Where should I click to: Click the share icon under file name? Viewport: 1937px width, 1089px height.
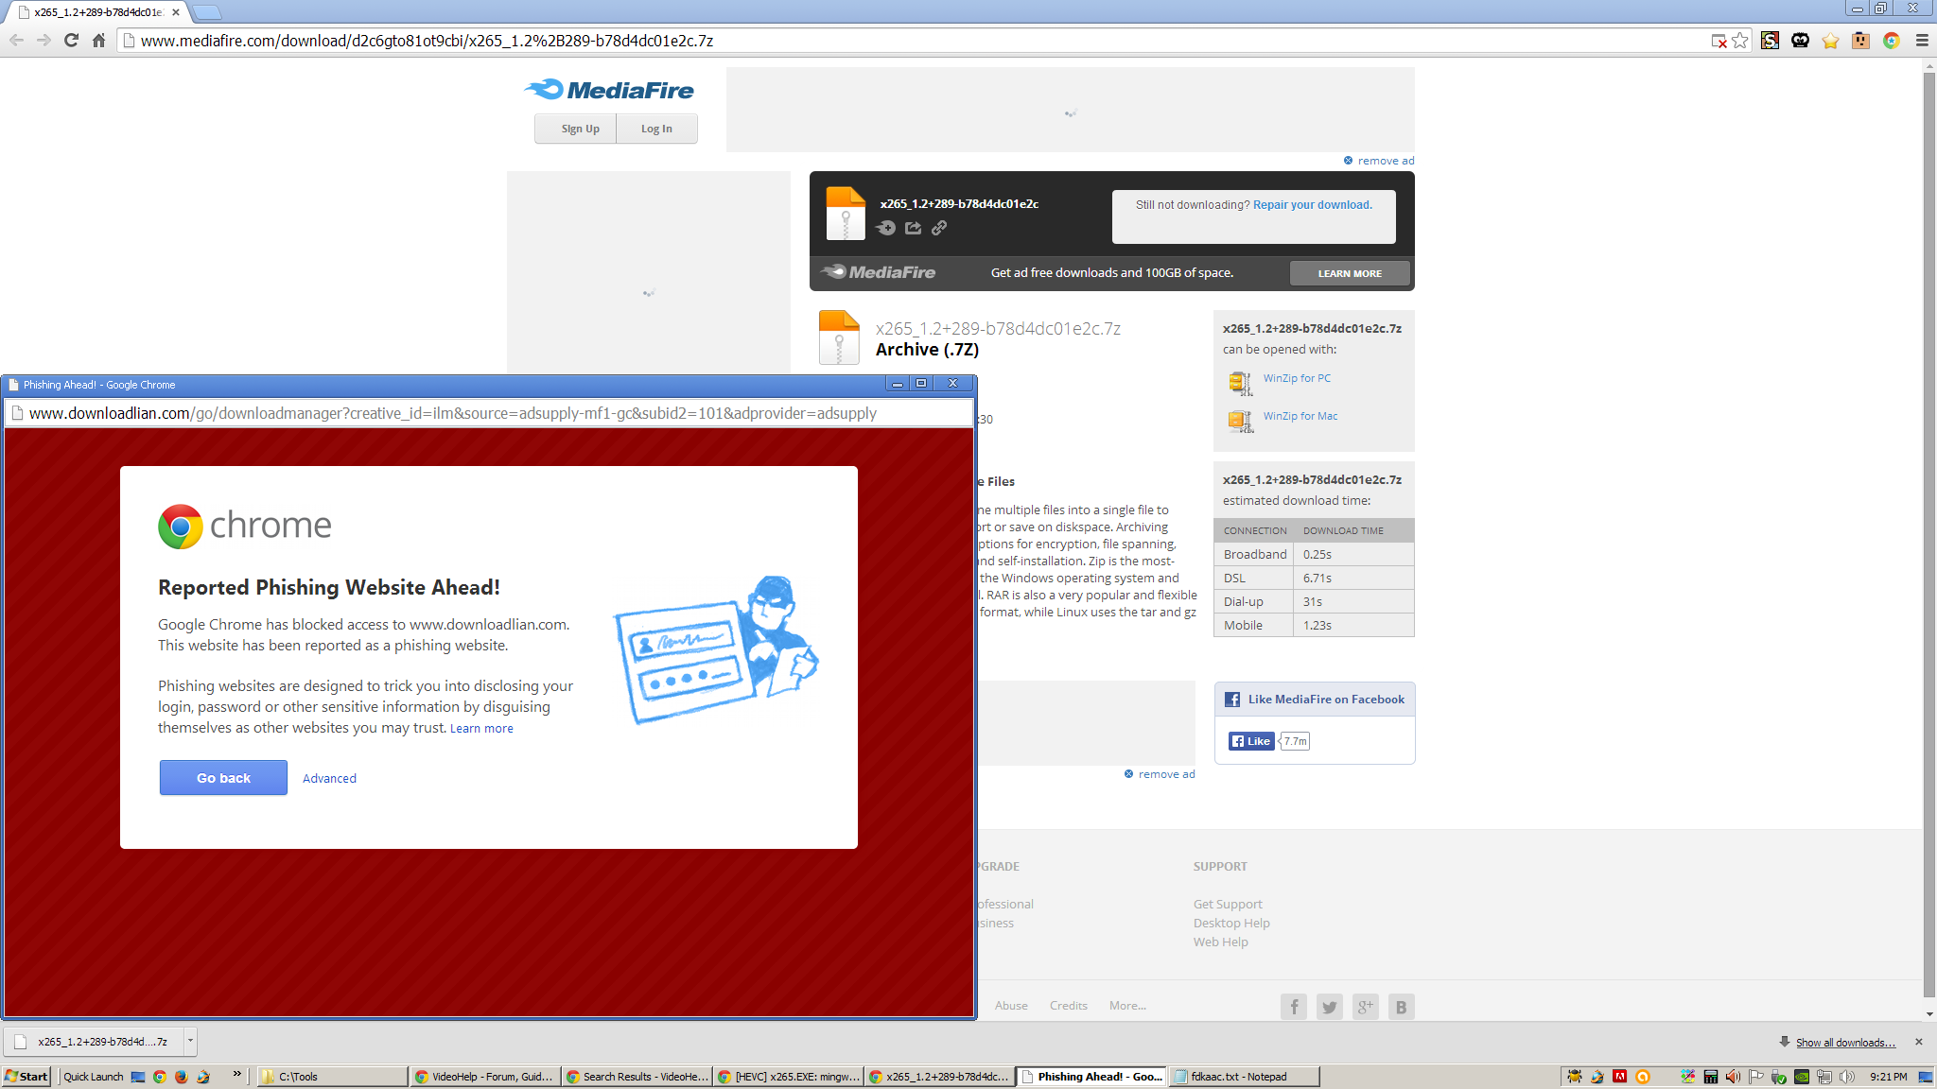point(913,228)
